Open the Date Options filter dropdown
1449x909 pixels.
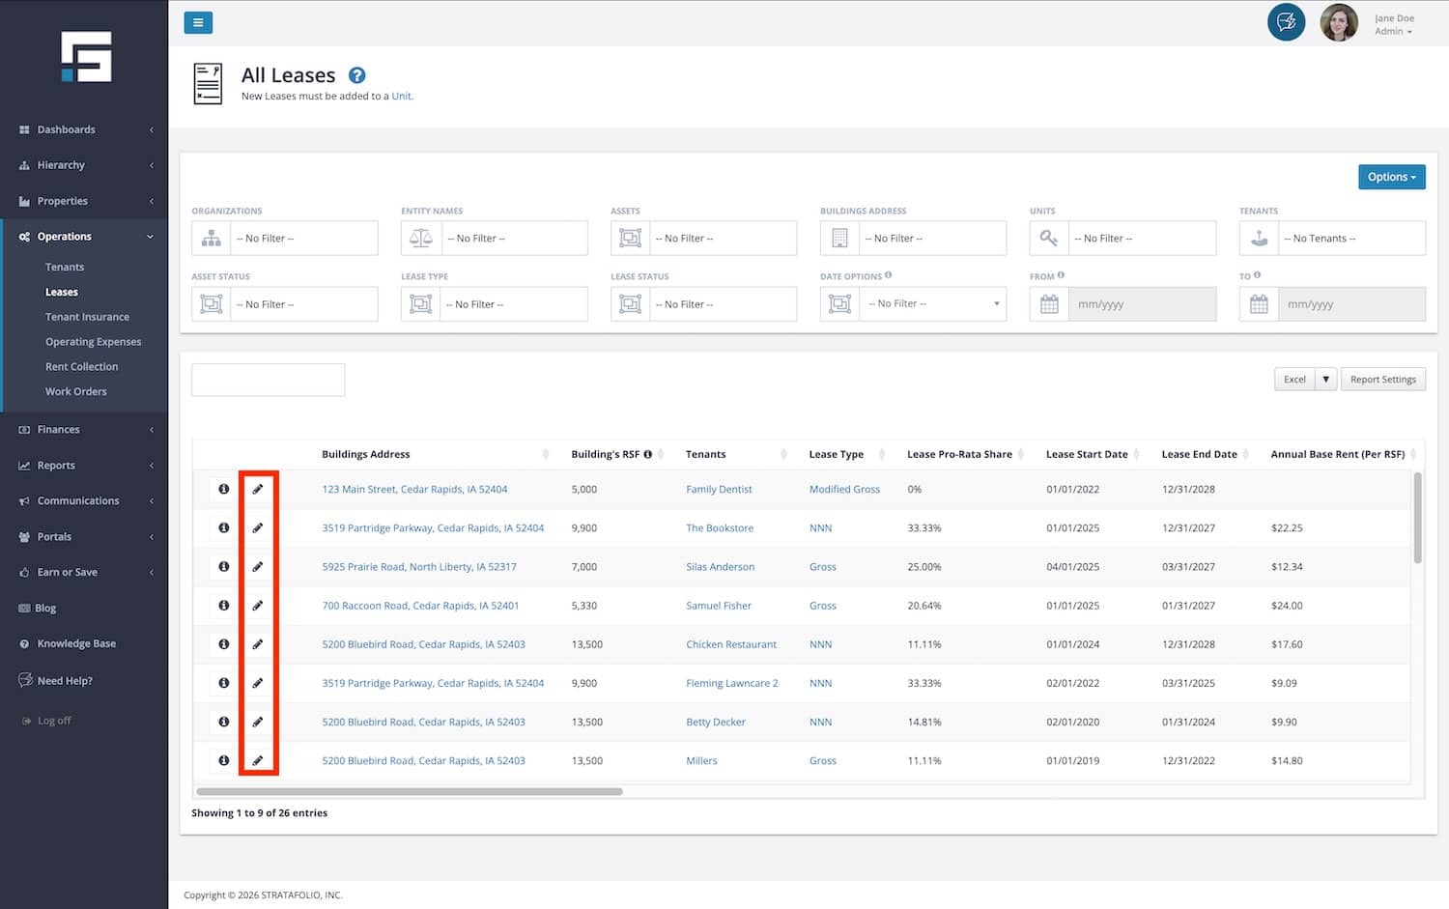[x=932, y=304]
